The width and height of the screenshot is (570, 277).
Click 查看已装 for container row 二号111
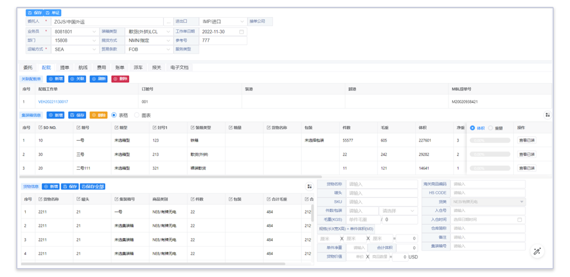[527, 168]
